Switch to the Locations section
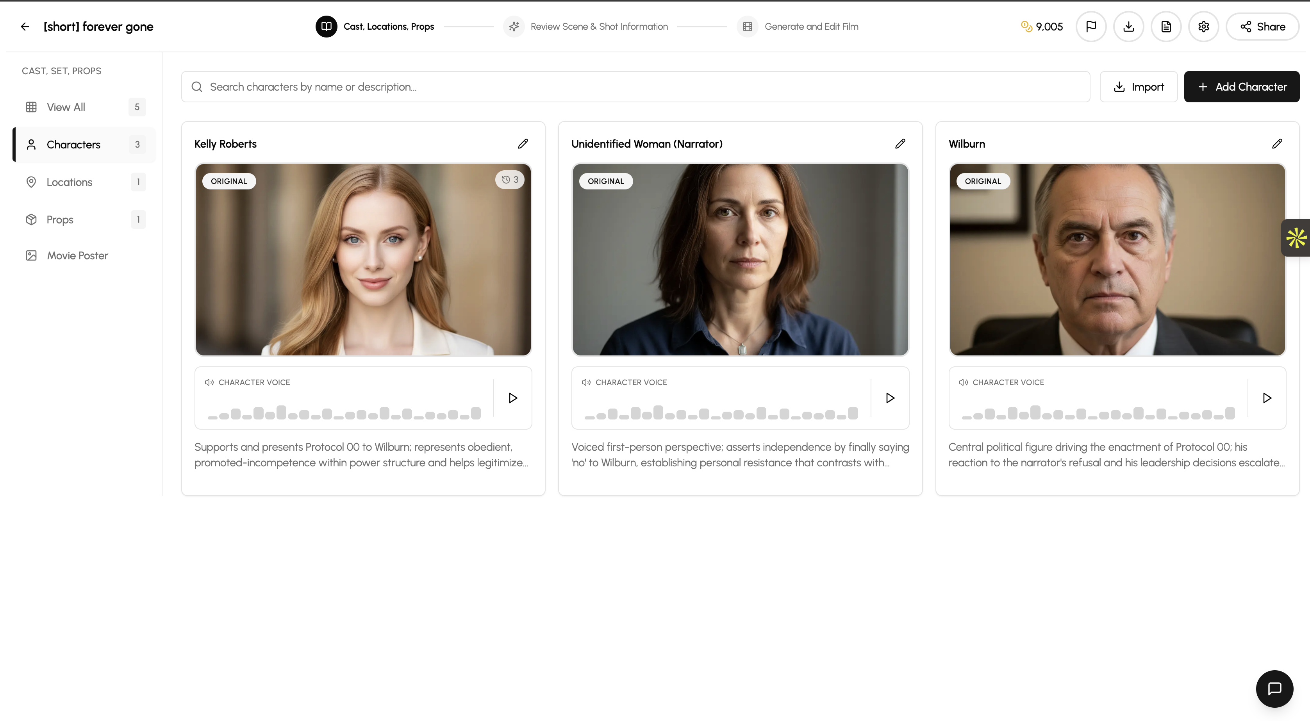 tap(69, 182)
